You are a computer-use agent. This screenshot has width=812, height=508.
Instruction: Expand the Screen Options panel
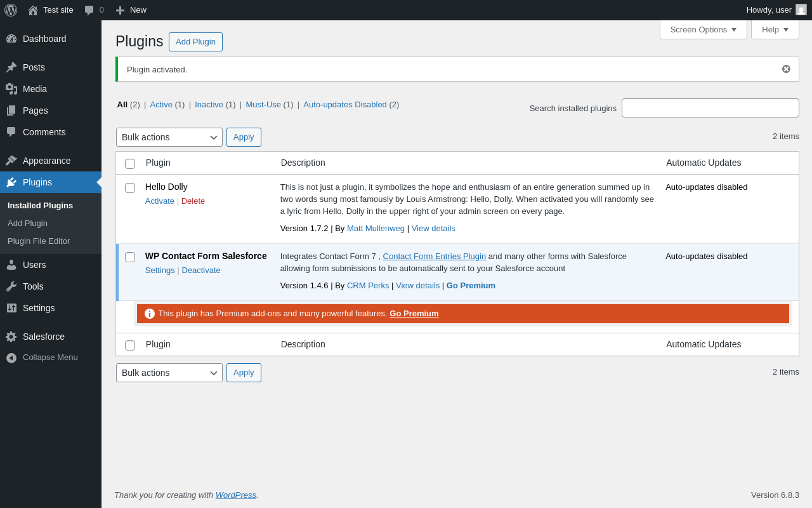pyautogui.click(x=704, y=29)
